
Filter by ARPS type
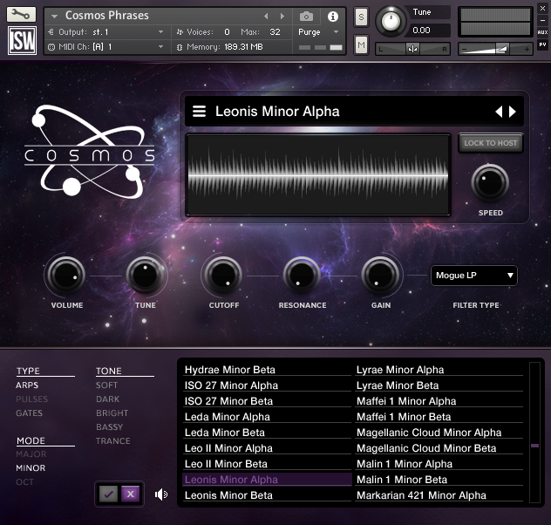(28, 385)
